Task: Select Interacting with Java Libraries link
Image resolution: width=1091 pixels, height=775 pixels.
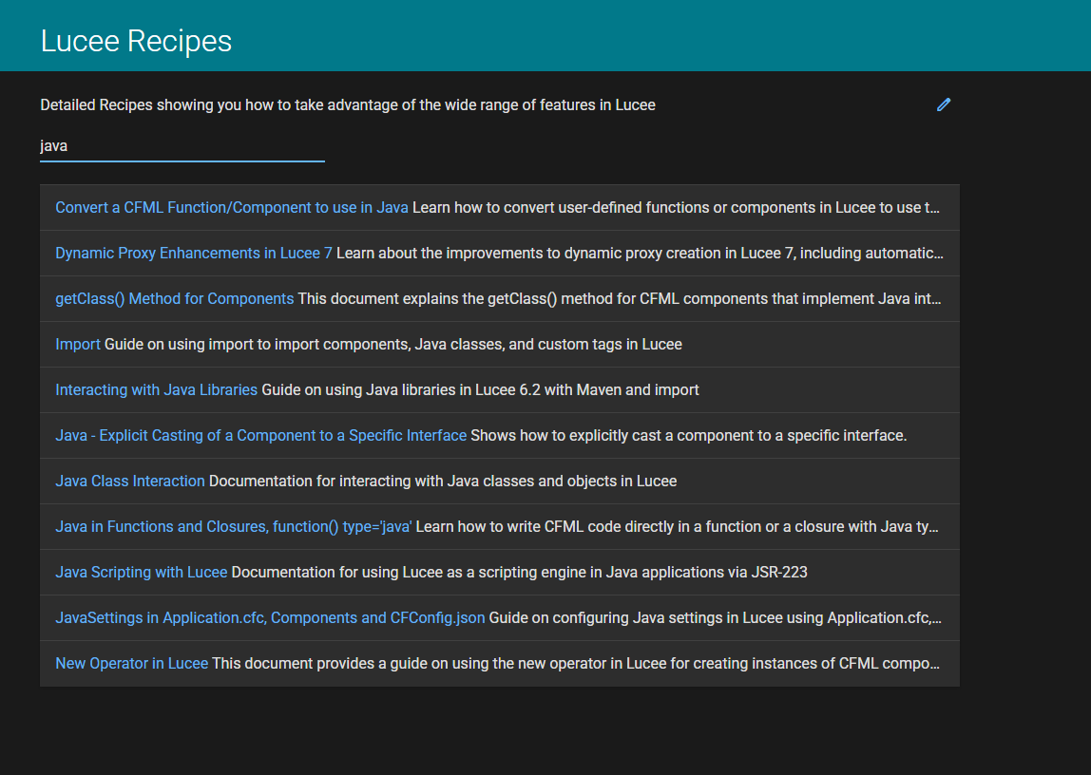Action: (x=156, y=389)
